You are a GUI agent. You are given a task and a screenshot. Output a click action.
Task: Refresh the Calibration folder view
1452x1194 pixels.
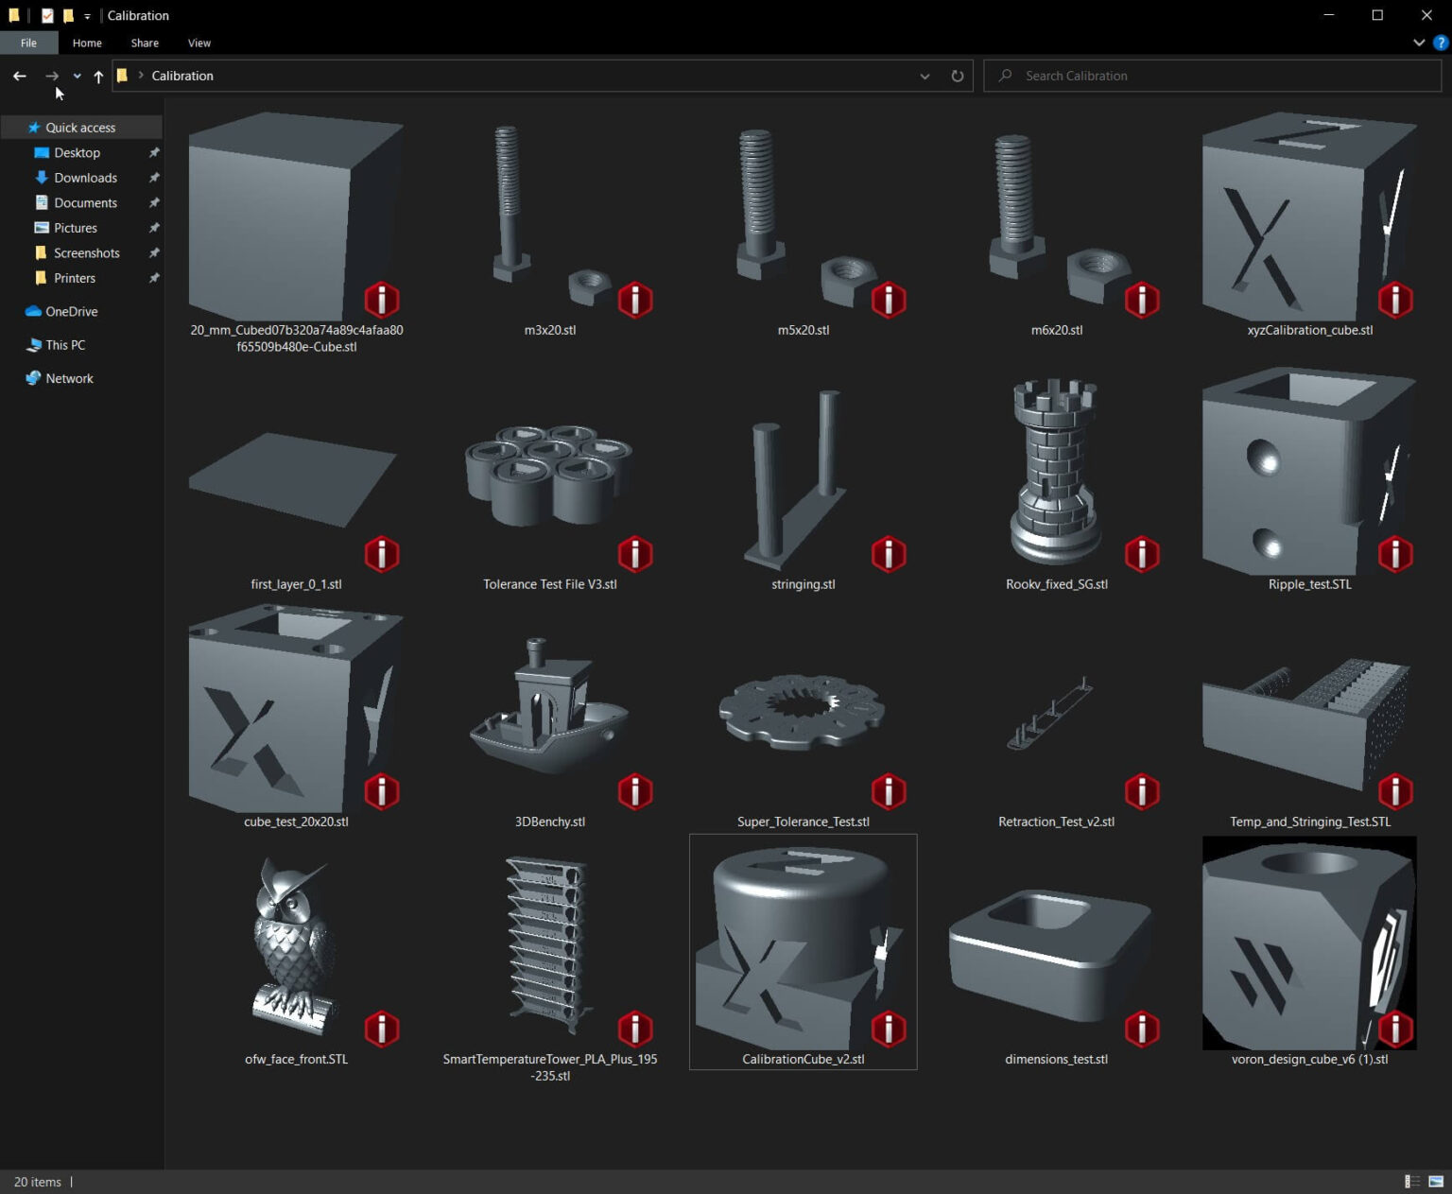click(958, 76)
